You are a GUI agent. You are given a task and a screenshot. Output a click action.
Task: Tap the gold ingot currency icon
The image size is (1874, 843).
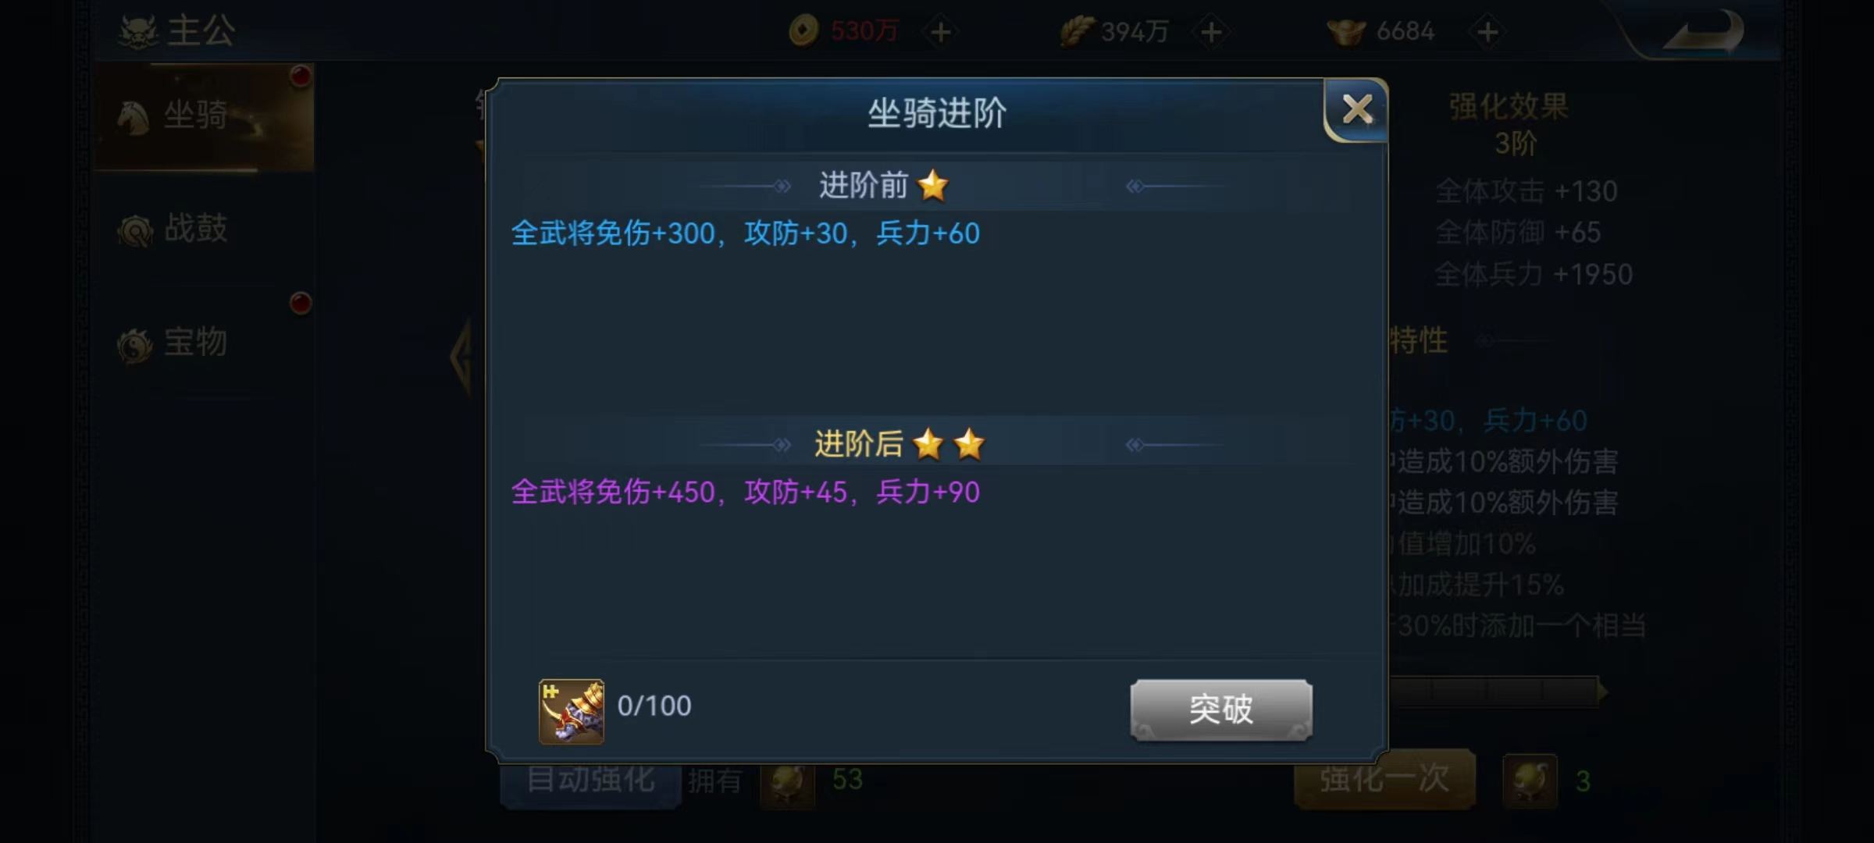[1346, 31]
